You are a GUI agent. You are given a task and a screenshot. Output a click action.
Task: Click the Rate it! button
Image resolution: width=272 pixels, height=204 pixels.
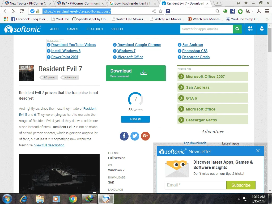(135, 119)
